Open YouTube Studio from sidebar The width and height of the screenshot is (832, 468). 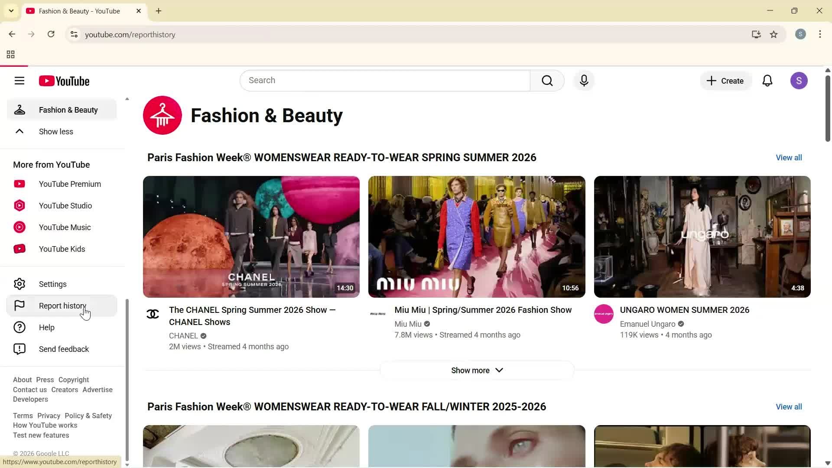(x=65, y=205)
